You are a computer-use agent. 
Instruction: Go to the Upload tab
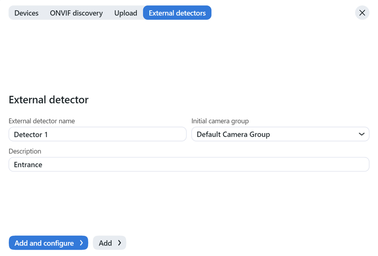point(126,13)
